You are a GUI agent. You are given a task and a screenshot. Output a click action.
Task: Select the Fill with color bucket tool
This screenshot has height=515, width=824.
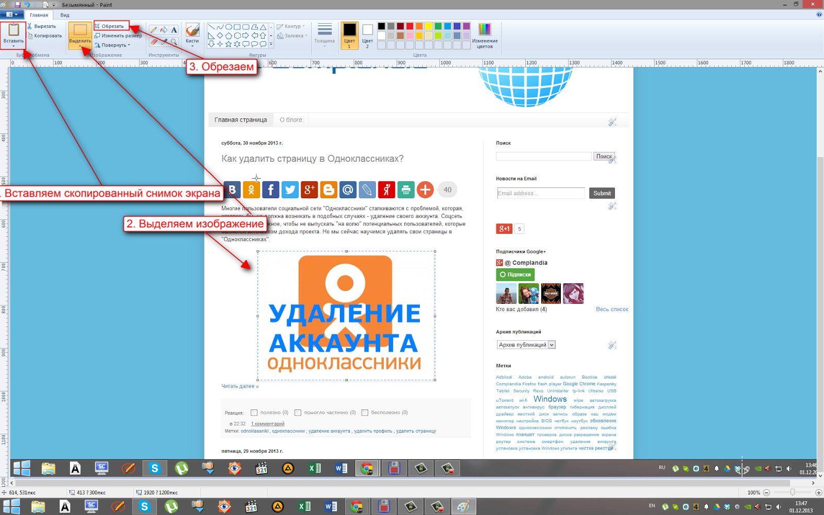[164, 30]
